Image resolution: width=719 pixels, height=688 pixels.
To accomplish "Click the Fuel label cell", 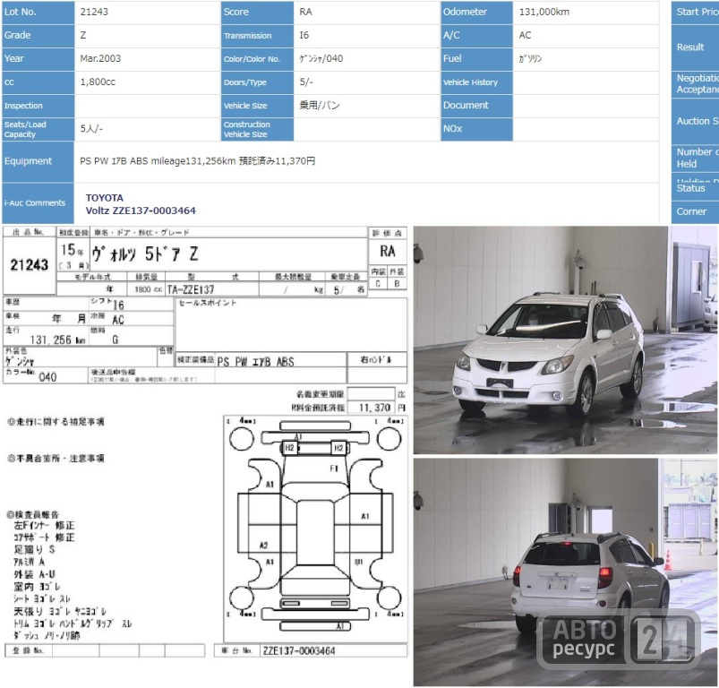I will click(476, 59).
